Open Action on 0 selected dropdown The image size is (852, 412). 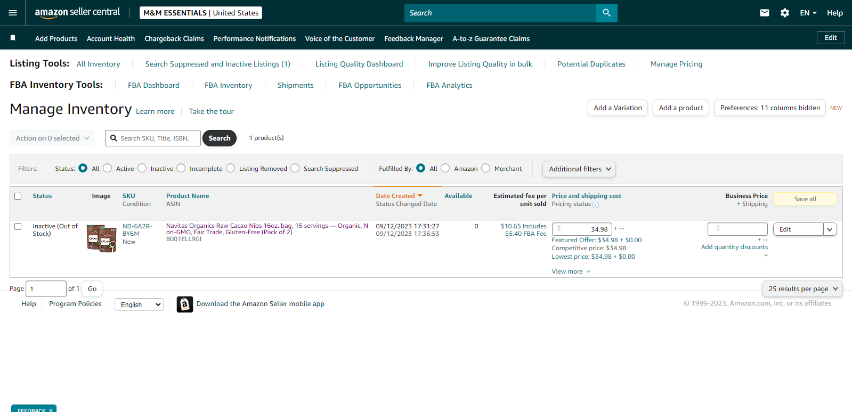coord(52,138)
